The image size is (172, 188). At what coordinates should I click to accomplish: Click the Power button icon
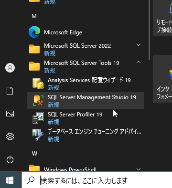(x=10, y=159)
